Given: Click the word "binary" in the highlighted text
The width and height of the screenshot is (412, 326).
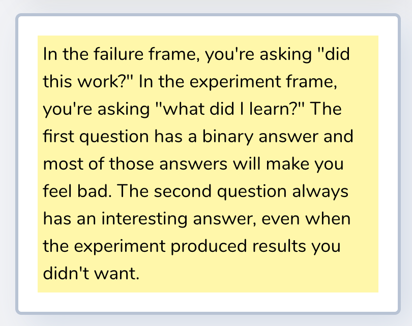Looking at the screenshot, I should pos(227,138).
